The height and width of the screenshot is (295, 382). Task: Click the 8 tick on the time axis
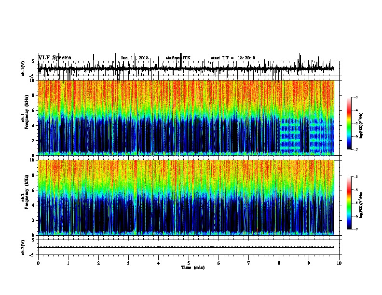(x=279, y=263)
